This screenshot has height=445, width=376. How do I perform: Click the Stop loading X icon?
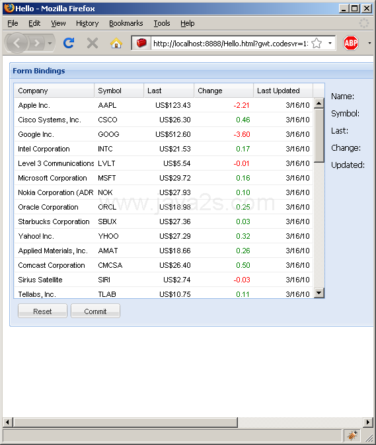tap(93, 43)
